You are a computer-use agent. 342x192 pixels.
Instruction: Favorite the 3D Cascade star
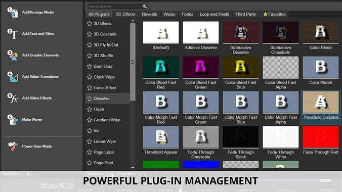tap(90, 34)
